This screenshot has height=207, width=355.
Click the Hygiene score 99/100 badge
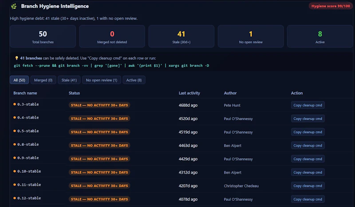(x=331, y=6)
